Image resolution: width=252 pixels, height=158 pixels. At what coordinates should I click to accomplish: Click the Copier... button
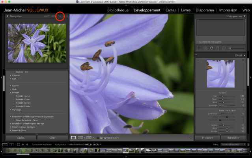pyautogui.click(x=21, y=138)
